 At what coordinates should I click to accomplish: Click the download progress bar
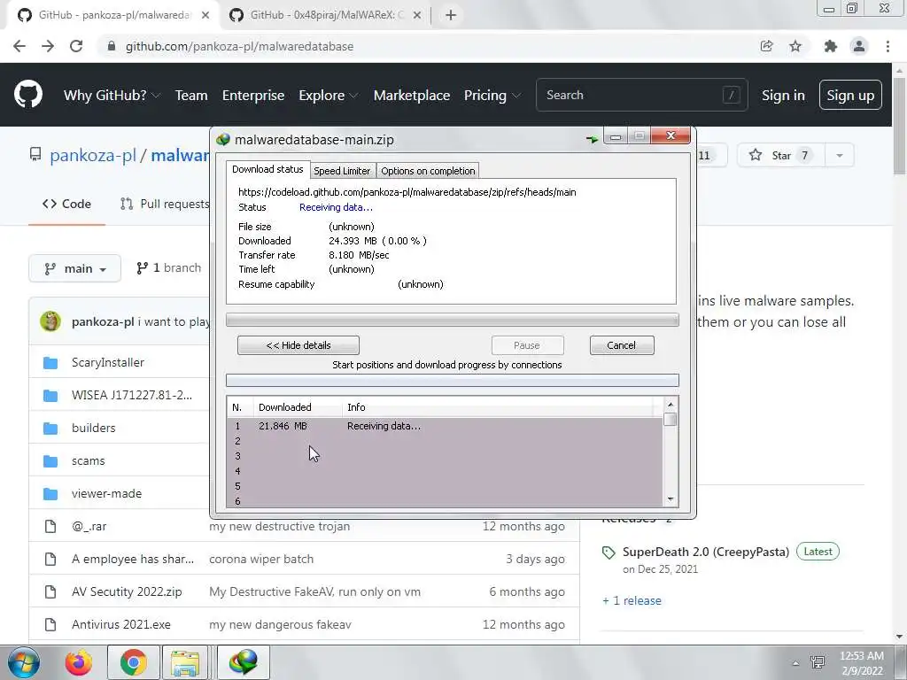tap(453, 320)
